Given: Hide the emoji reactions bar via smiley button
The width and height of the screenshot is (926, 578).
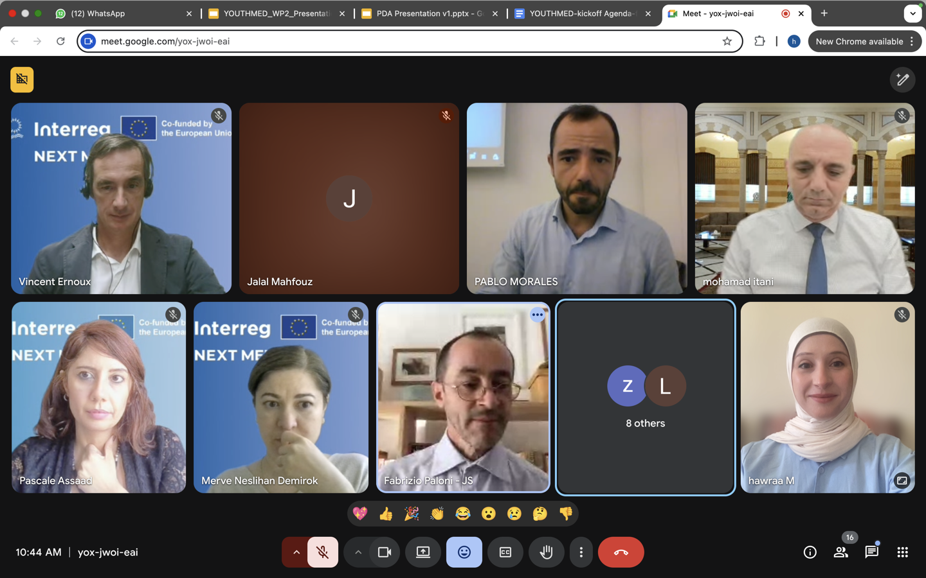Looking at the screenshot, I should 464,552.
